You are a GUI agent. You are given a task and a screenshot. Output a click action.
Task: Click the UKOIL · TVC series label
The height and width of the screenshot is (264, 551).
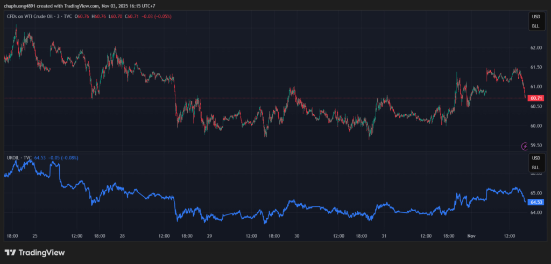tap(18, 158)
